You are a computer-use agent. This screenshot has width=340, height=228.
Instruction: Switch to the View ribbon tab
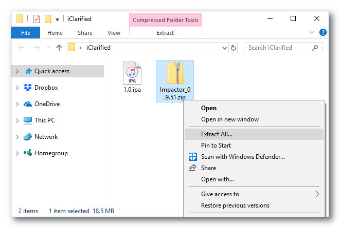point(114,33)
